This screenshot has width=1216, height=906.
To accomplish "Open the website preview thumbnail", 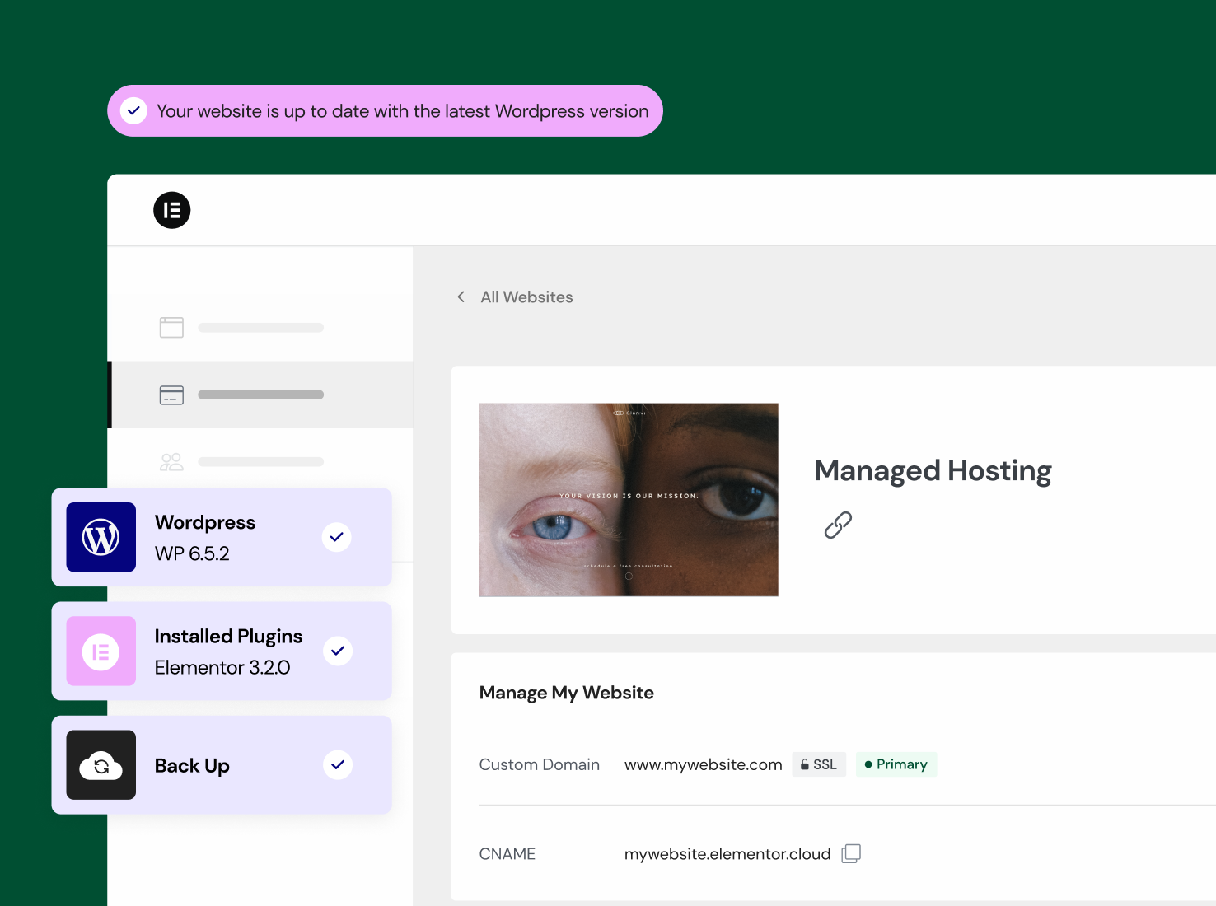I will pos(629,500).
